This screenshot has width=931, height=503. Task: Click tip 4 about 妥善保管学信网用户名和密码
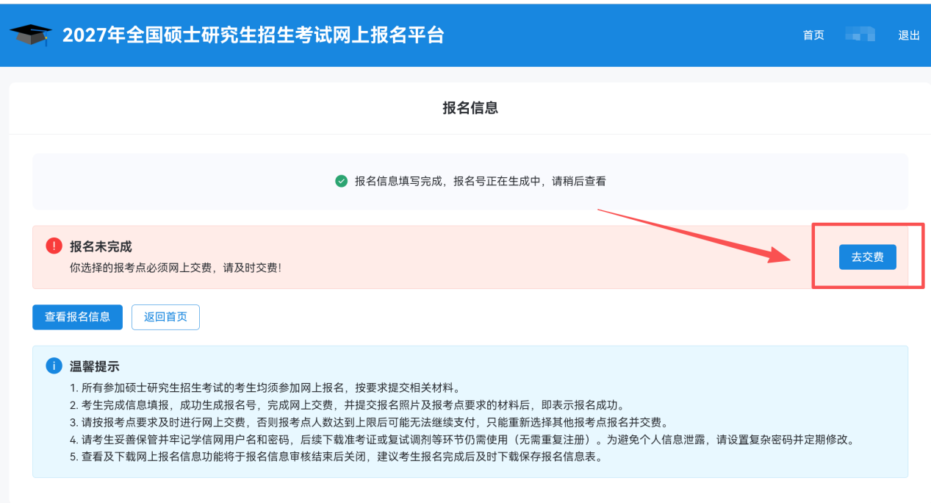pyautogui.click(x=464, y=440)
